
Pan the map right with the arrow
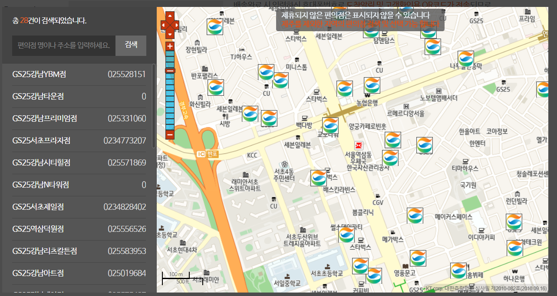(176, 25)
